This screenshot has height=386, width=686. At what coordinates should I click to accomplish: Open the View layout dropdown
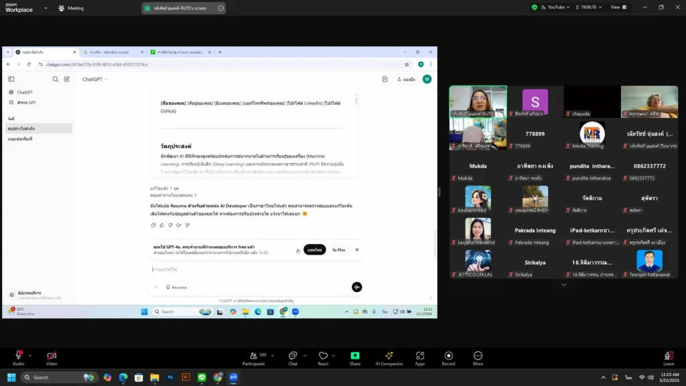point(621,7)
